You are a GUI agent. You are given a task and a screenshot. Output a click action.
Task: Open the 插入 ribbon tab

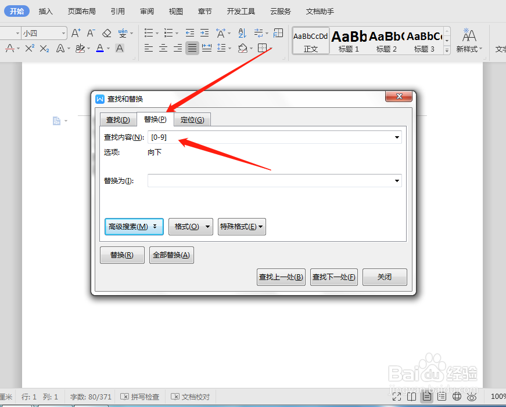(45, 11)
